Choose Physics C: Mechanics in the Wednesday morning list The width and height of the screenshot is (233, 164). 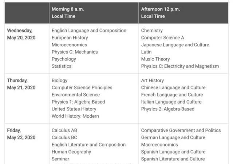tap(75, 52)
